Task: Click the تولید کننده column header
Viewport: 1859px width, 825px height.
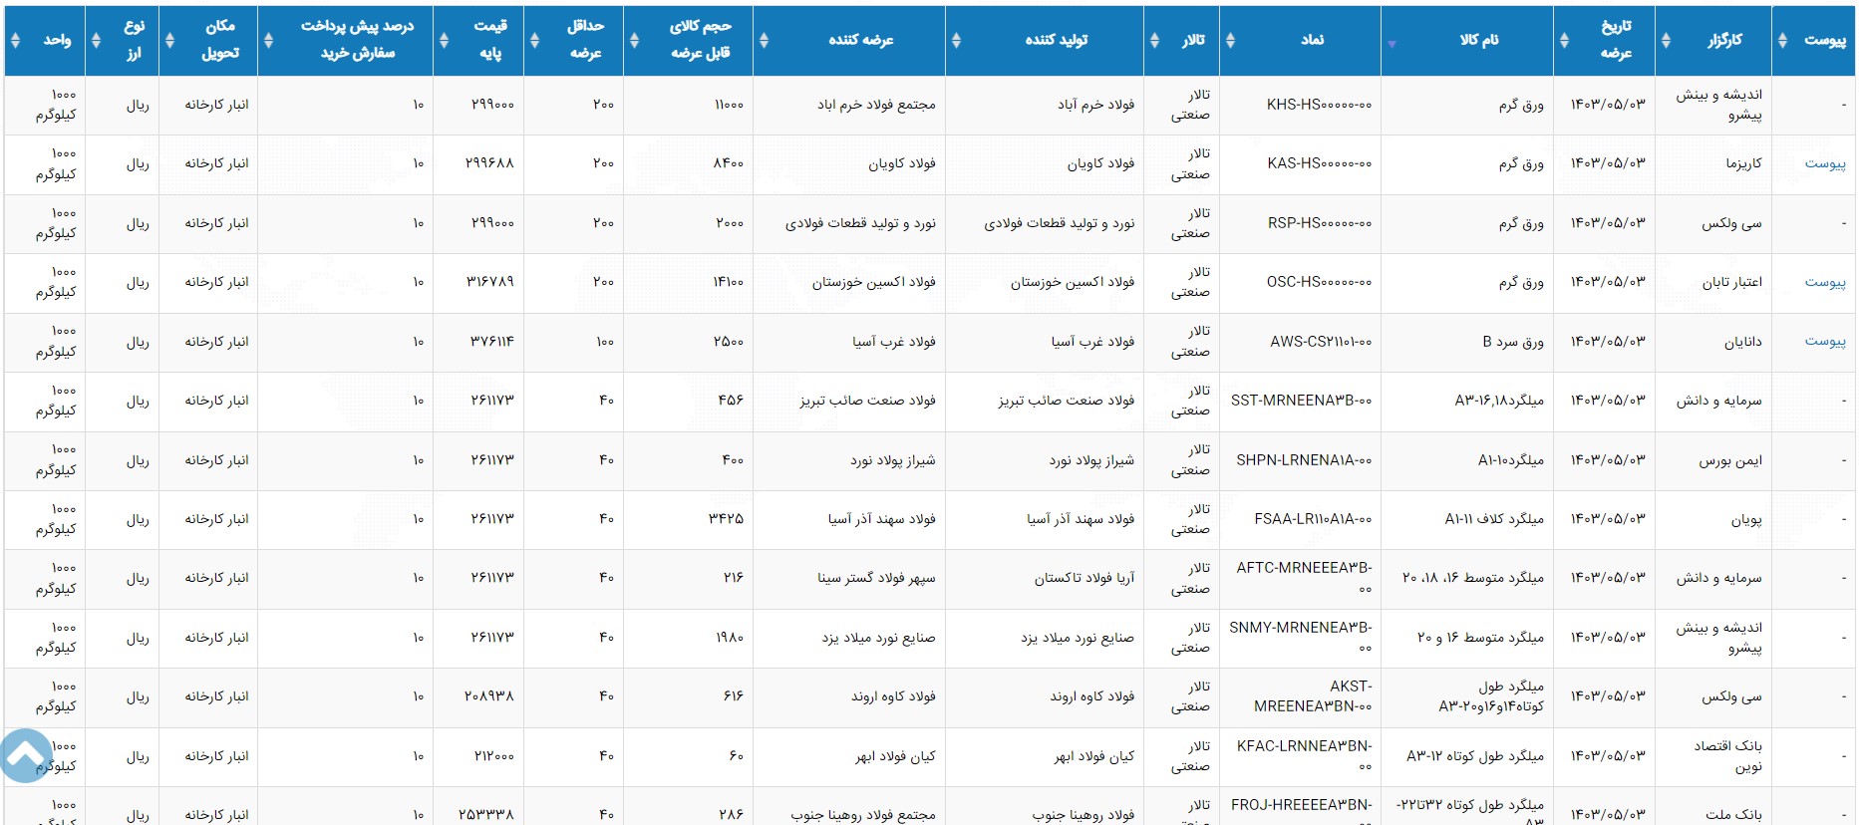Action: pyautogui.click(x=1045, y=40)
